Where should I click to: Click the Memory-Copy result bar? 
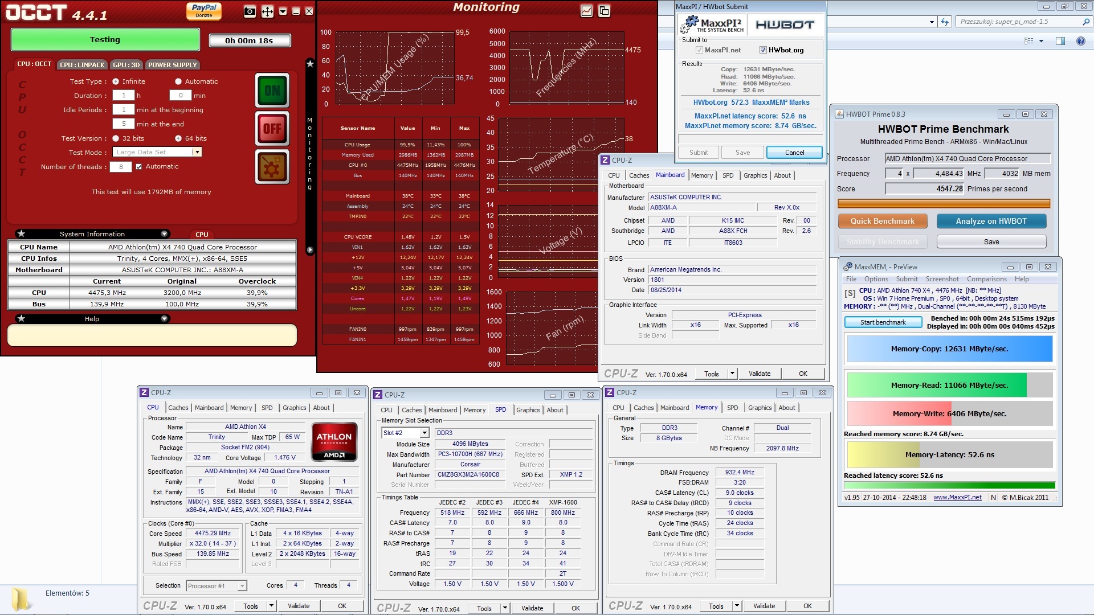949,349
